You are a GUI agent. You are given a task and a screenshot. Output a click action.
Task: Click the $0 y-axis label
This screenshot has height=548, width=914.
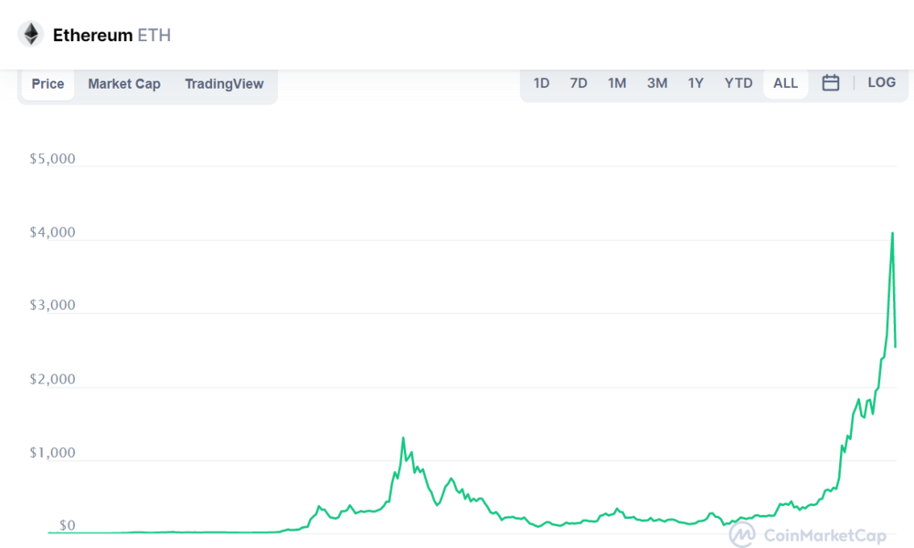(67, 525)
